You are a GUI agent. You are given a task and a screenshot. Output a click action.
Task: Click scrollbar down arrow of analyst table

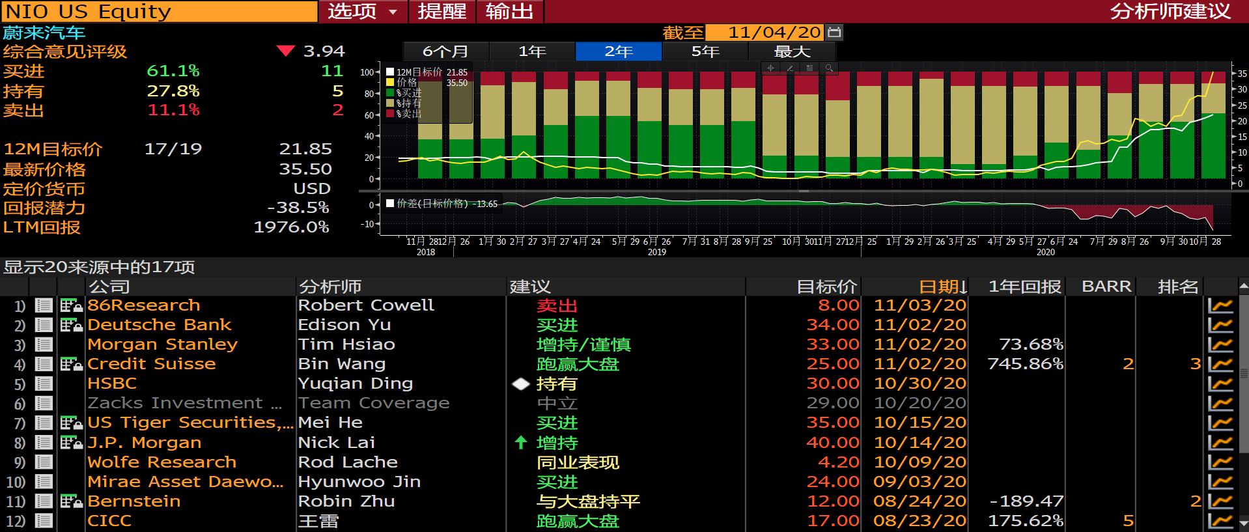tap(1243, 523)
